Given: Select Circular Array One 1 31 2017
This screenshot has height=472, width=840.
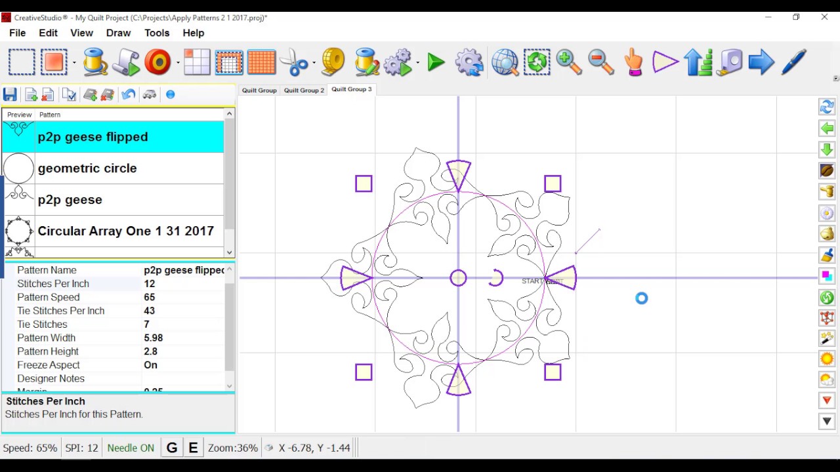Looking at the screenshot, I should 113,231.
